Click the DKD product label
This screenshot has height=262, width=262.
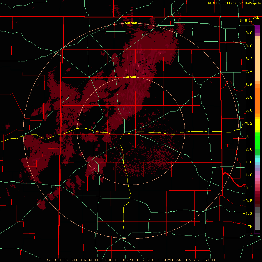click(256, 17)
